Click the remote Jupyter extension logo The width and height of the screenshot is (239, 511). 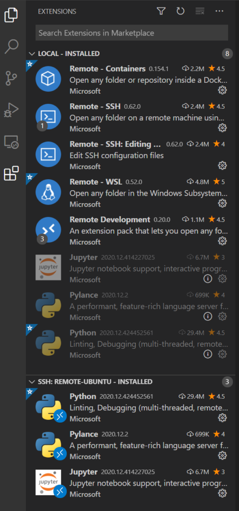(48, 482)
